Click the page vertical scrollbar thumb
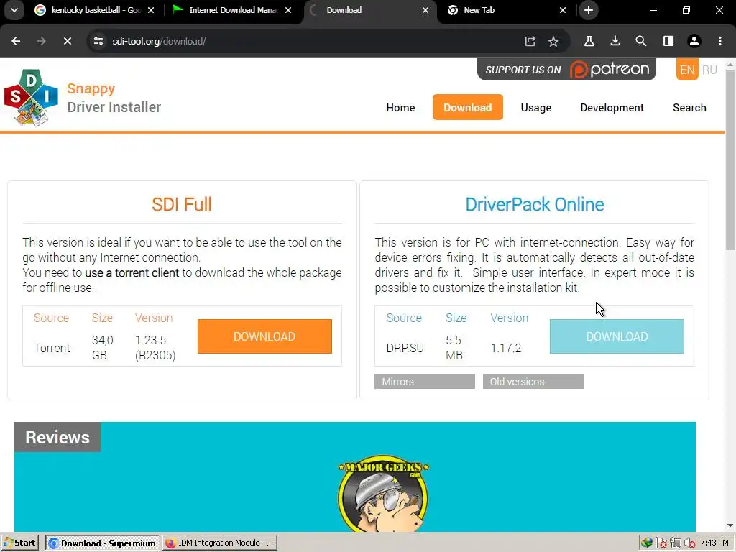This screenshot has width=736, height=552. click(730, 160)
